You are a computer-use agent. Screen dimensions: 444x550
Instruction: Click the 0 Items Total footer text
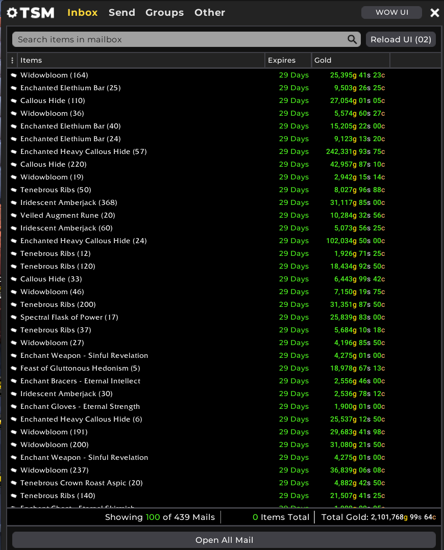pyautogui.click(x=281, y=517)
